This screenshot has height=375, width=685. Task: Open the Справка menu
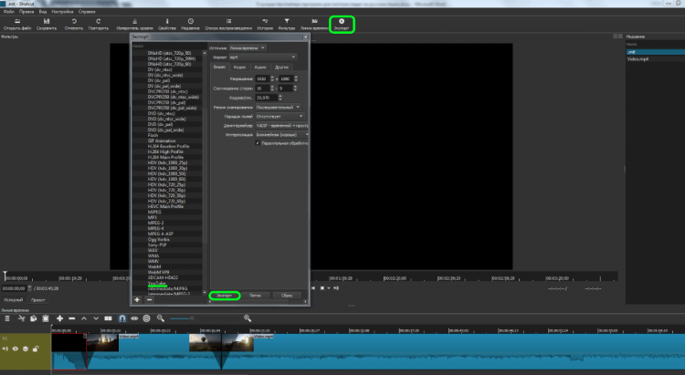click(87, 12)
